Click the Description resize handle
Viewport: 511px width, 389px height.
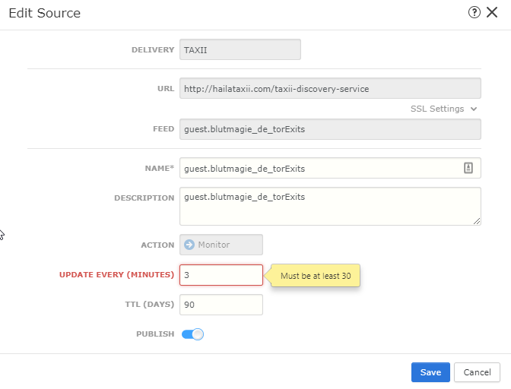click(x=477, y=221)
